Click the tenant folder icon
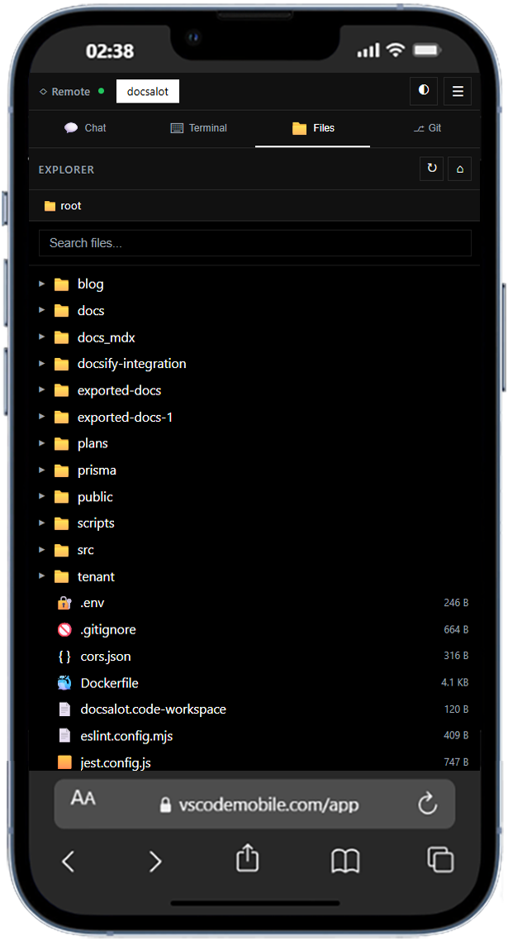Screen dimensions: 508x946 61,576
